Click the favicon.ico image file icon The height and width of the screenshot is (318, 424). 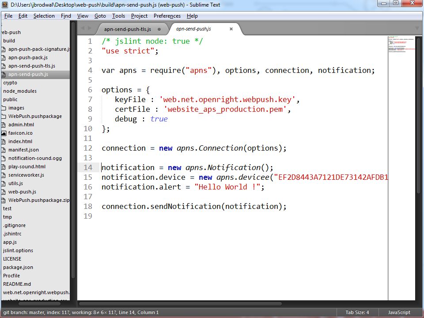click(3, 133)
